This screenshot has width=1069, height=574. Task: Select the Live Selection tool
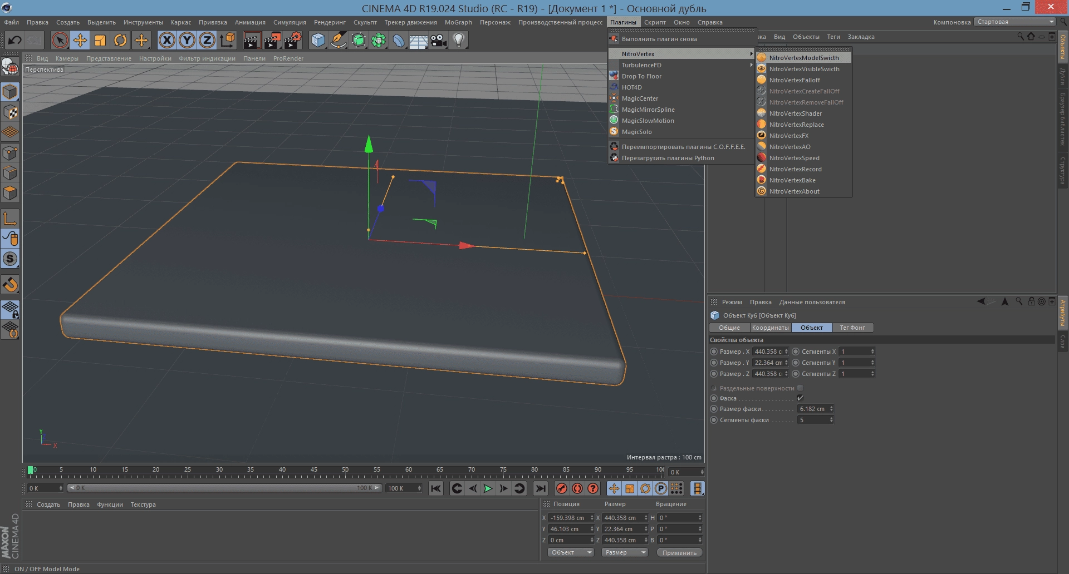click(x=60, y=40)
